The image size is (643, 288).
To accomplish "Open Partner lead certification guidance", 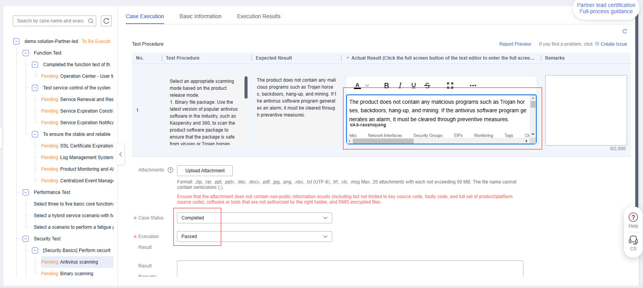I will (606, 8).
